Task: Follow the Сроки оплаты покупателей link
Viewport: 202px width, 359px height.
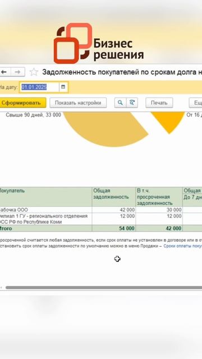Action: 182,246
